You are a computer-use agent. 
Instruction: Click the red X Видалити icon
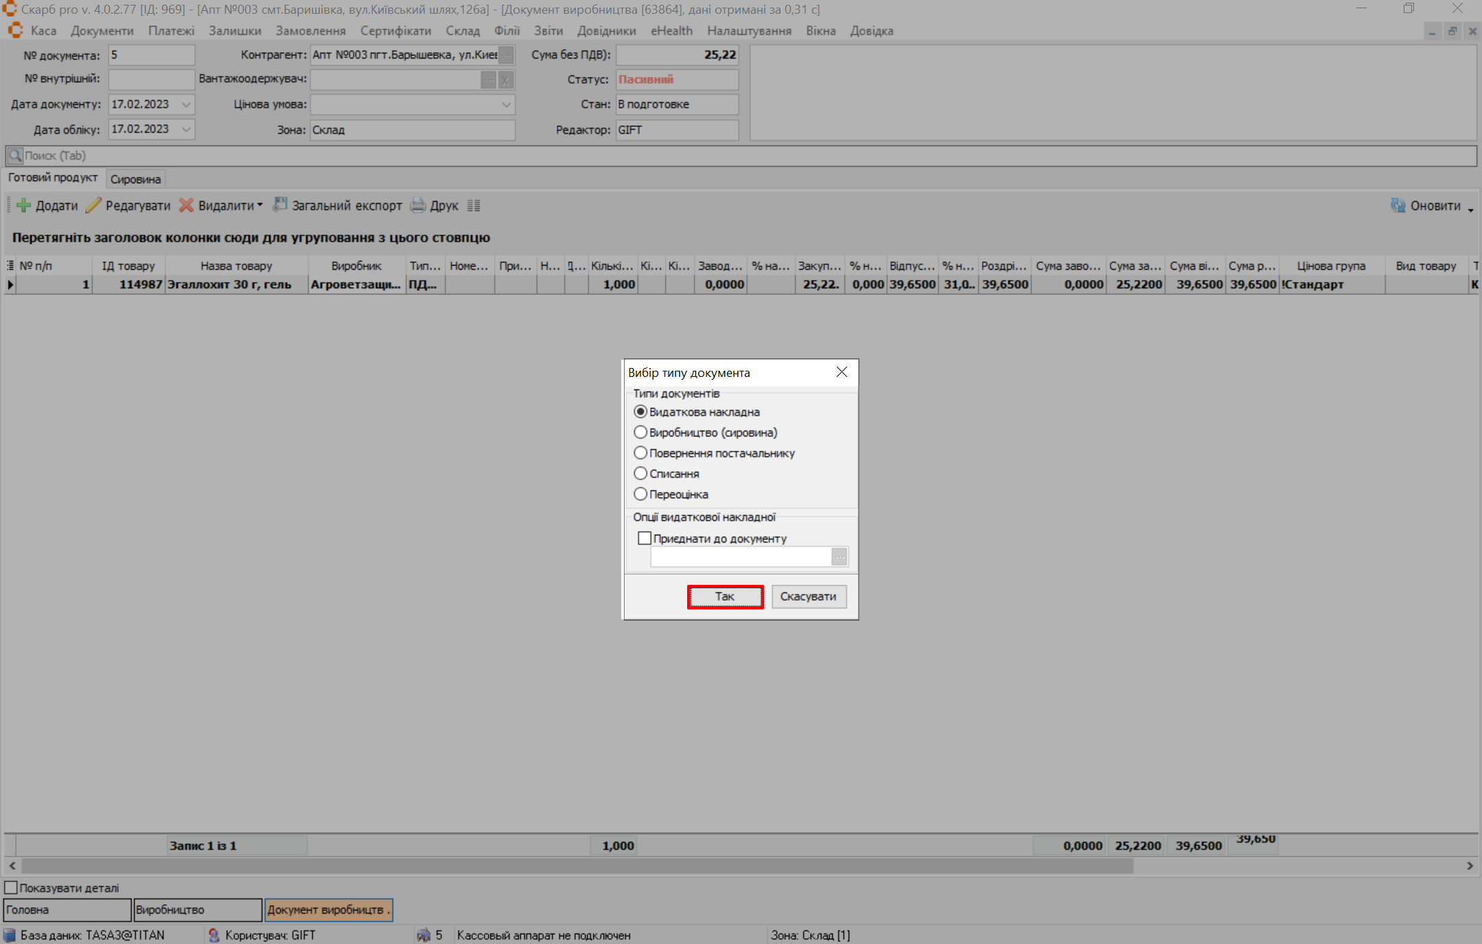186,205
